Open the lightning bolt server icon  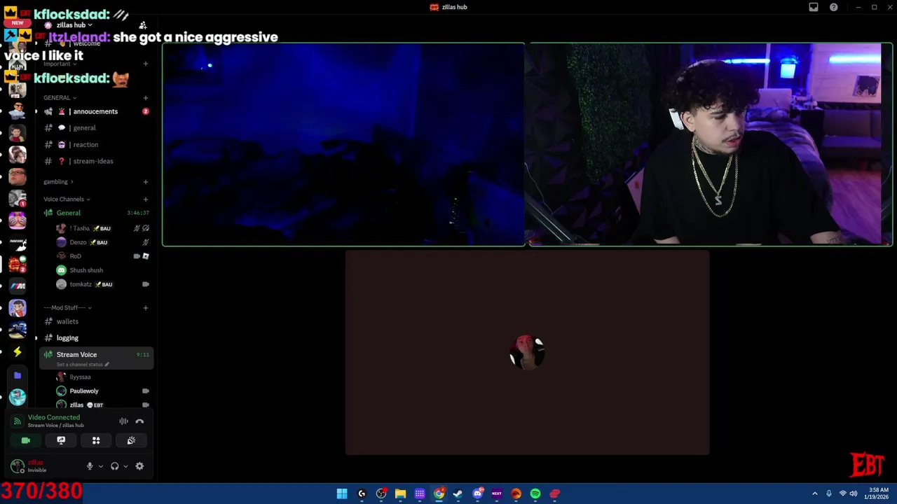tap(18, 351)
